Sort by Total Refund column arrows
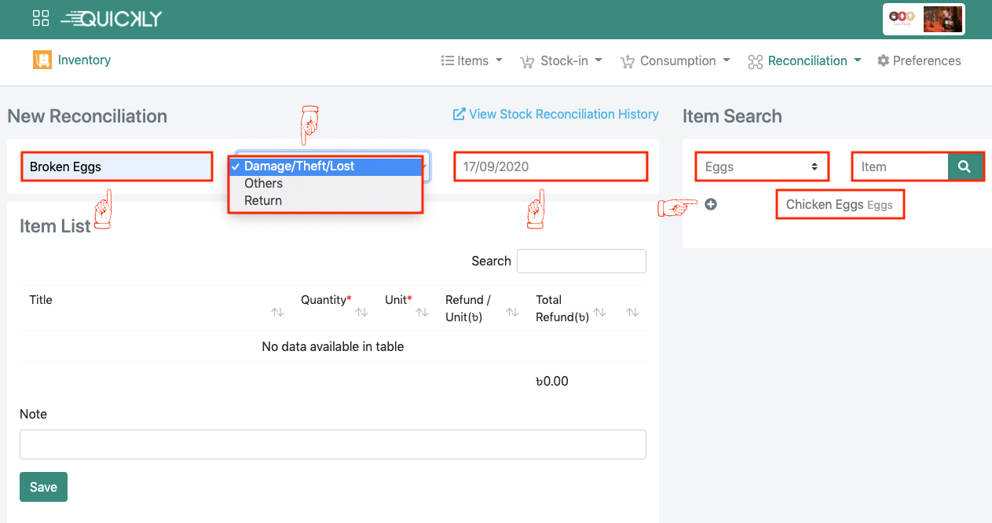The height and width of the screenshot is (523, 992). tap(600, 312)
